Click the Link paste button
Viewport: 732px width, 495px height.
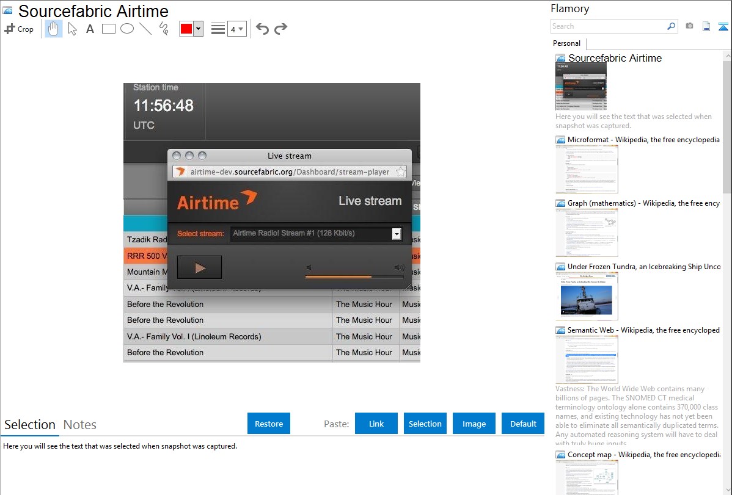point(376,424)
